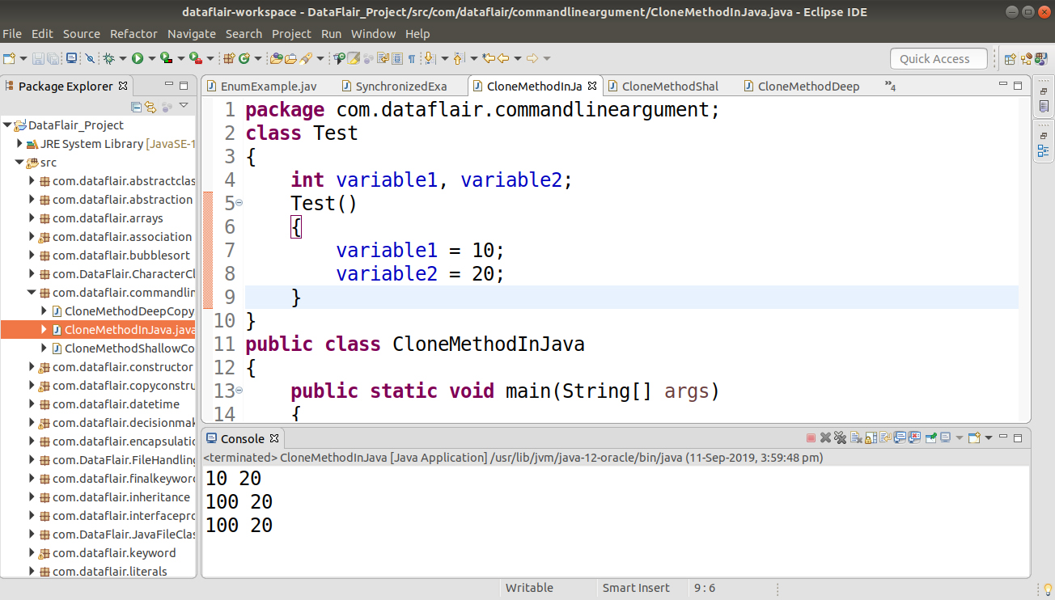Expand the com.dataflair.keyword package
1055x600 pixels.
pyautogui.click(x=32, y=553)
